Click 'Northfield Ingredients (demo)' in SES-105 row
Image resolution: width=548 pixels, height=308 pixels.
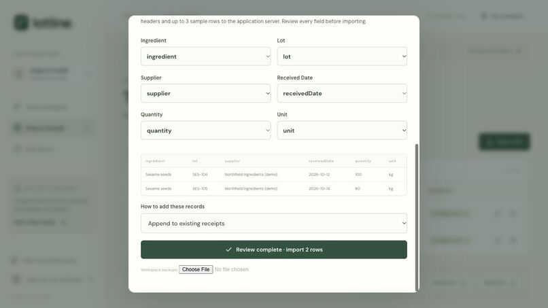pyautogui.click(x=251, y=189)
